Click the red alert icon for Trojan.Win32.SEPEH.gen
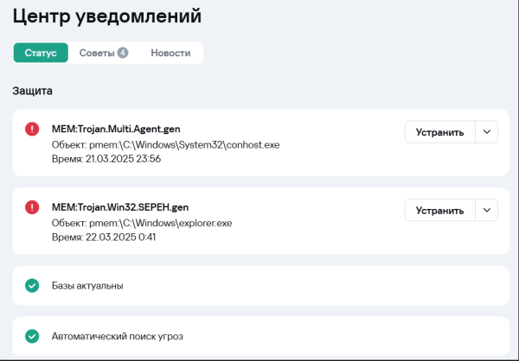 (x=32, y=207)
